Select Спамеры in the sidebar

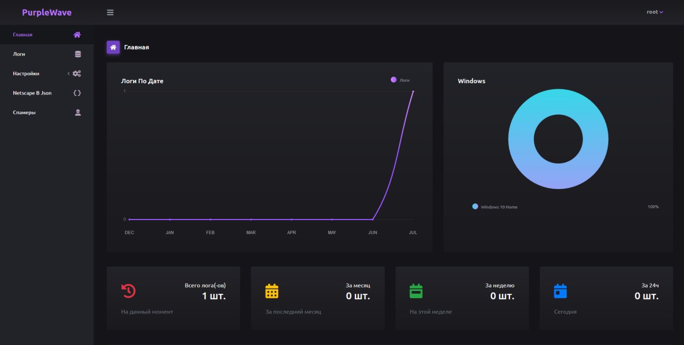[24, 113]
